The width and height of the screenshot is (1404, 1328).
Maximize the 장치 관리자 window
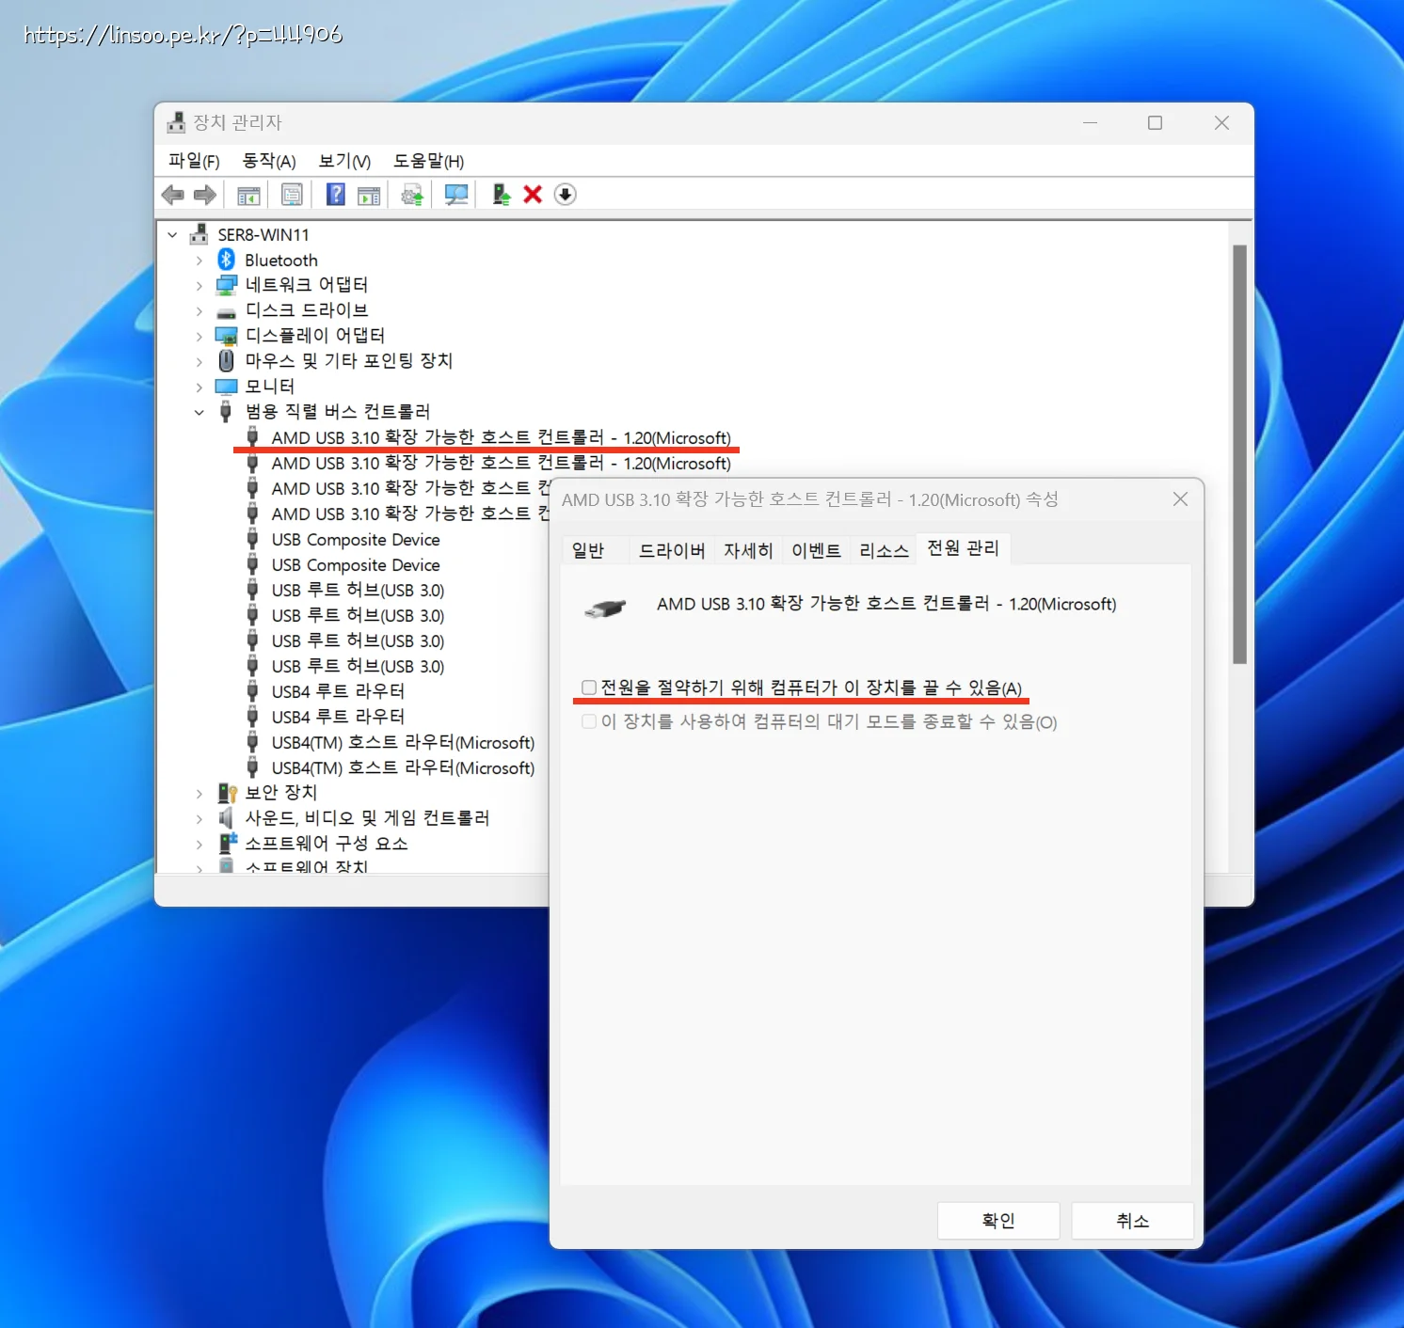1155,123
